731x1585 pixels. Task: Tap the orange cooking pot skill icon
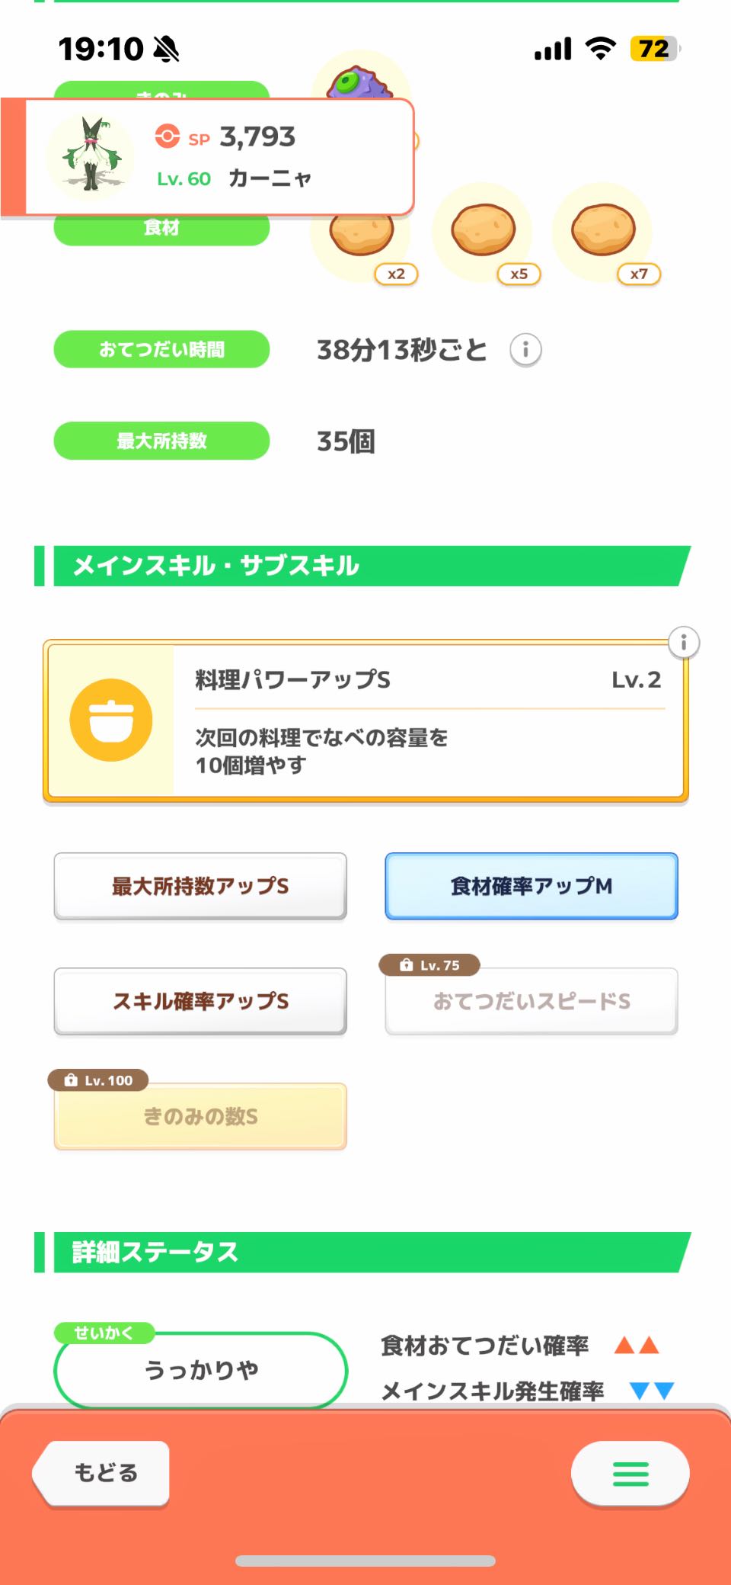click(111, 720)
